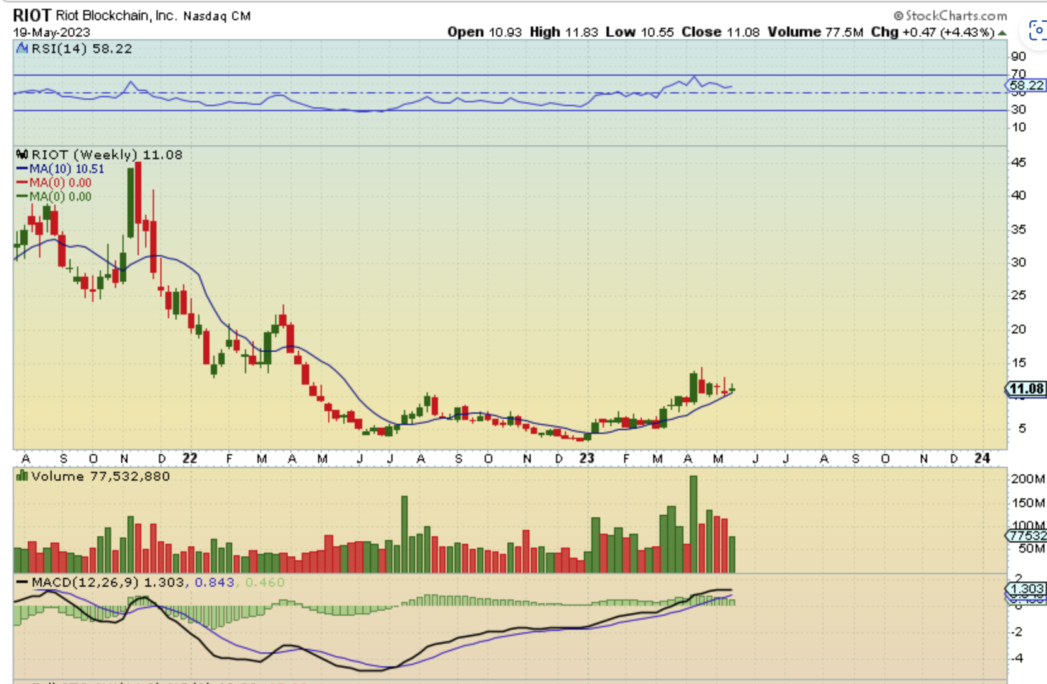
Task: Click the 90 level on the RSI axis
Action: point(1019,56)
